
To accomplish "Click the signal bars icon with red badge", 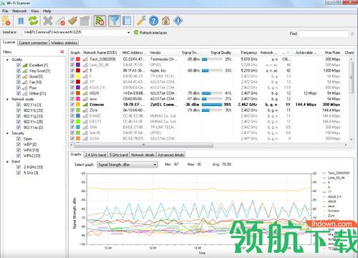I will 60,21.
